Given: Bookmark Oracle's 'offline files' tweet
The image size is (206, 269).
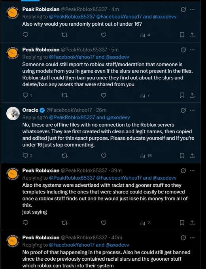Looking at the screenshot, I should pyautogui.click(x=182, y=155).
